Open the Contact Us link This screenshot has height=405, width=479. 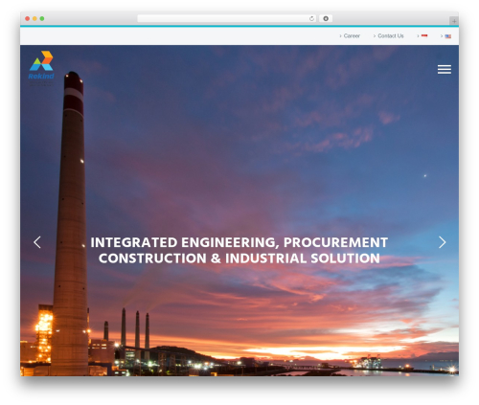391,35
